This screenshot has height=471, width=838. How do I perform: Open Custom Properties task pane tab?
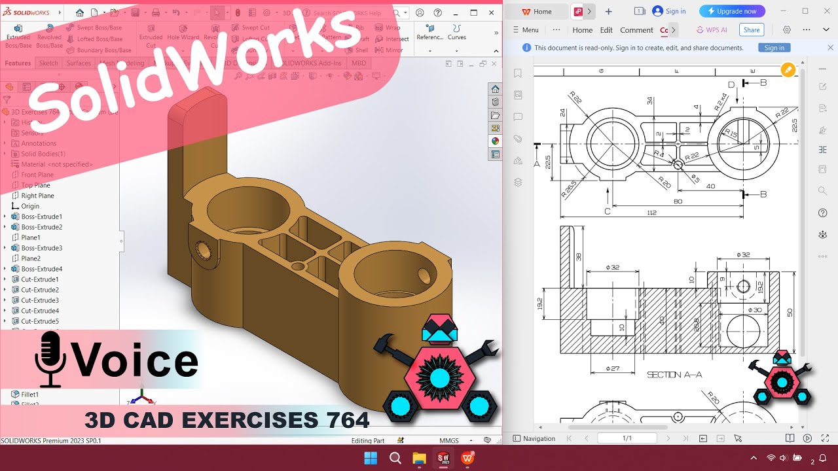click(x=495, y=154)
